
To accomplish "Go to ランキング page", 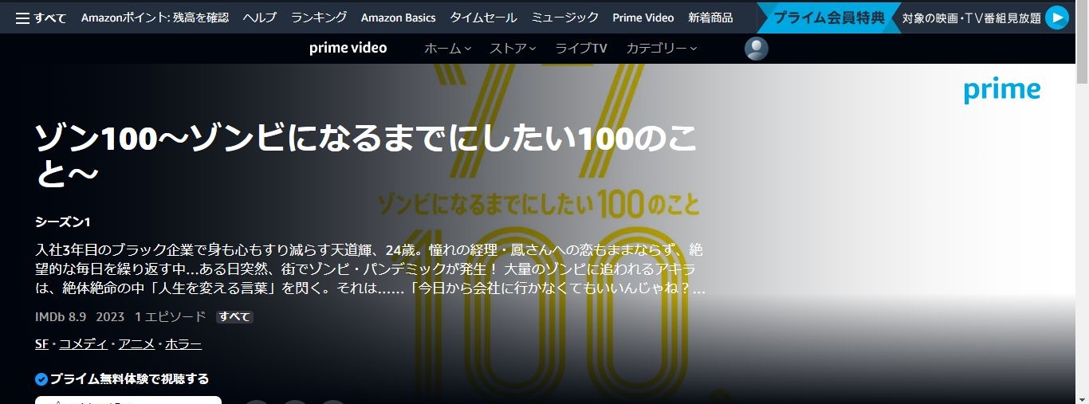I will point(319,18).
